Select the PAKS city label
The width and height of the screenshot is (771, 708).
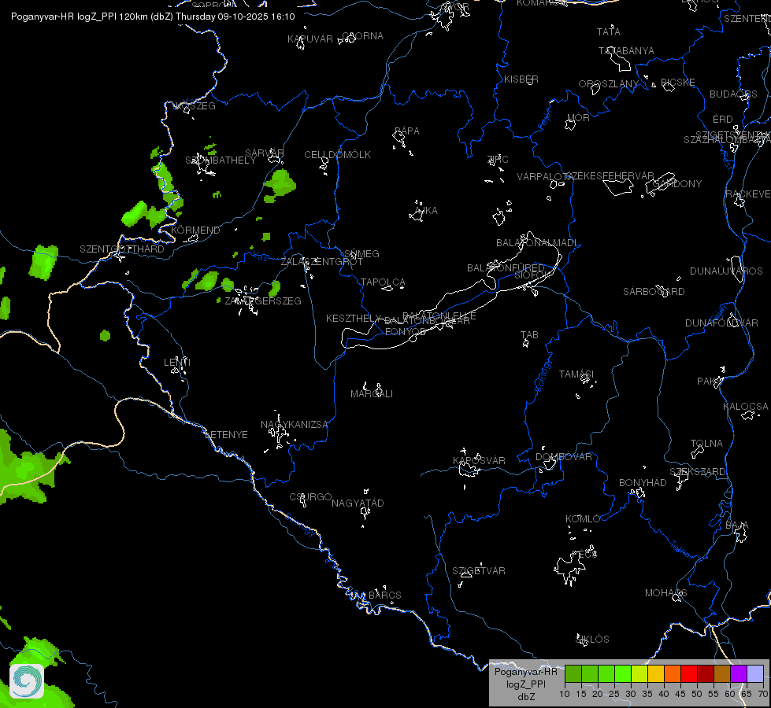(x=710, y=382)
